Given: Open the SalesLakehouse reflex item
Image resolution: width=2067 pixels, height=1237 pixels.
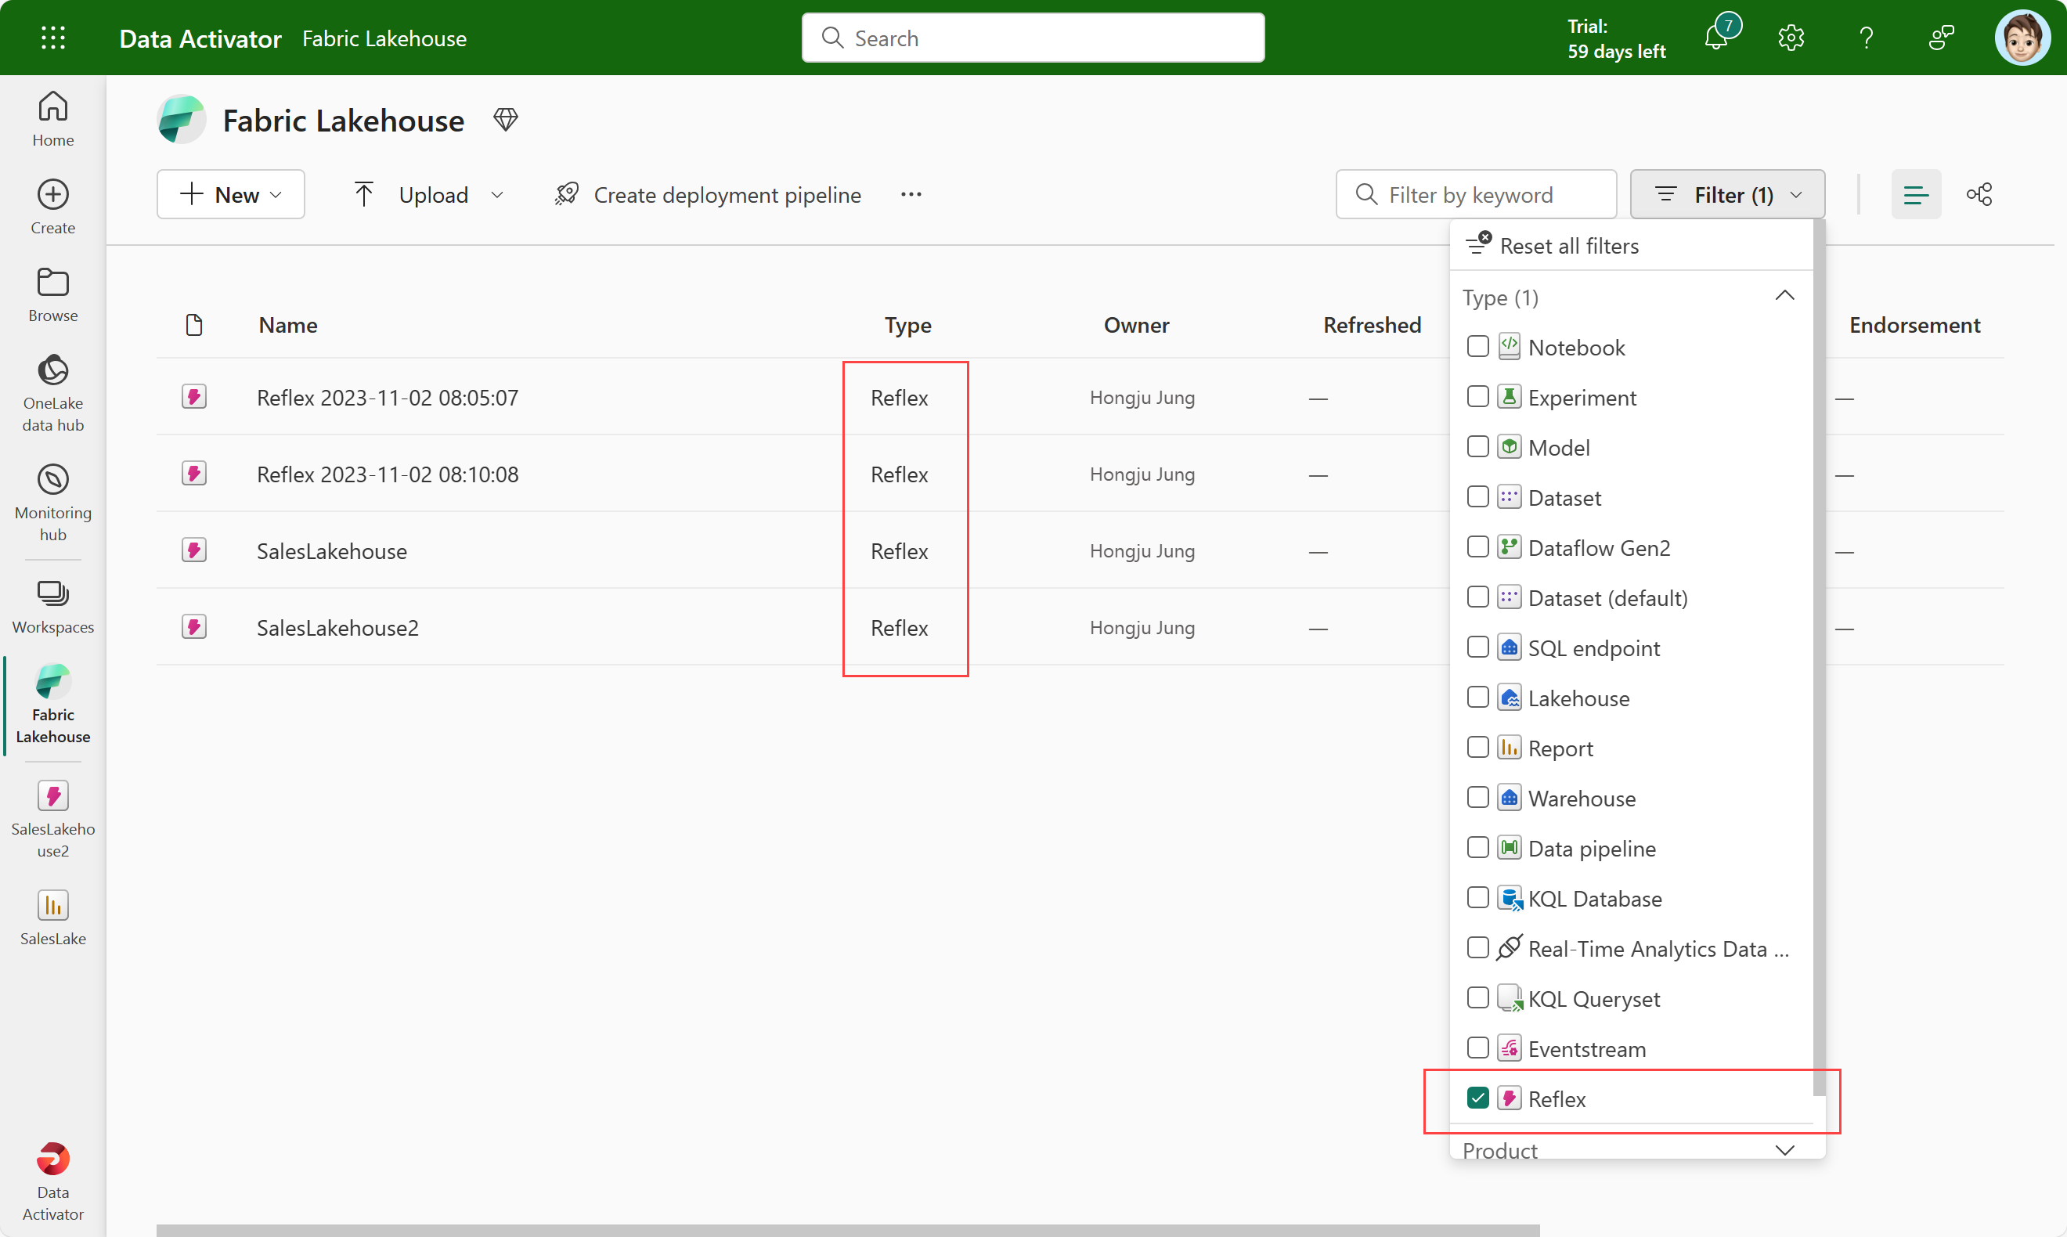Looking at the screenshot, I should 331,551.
